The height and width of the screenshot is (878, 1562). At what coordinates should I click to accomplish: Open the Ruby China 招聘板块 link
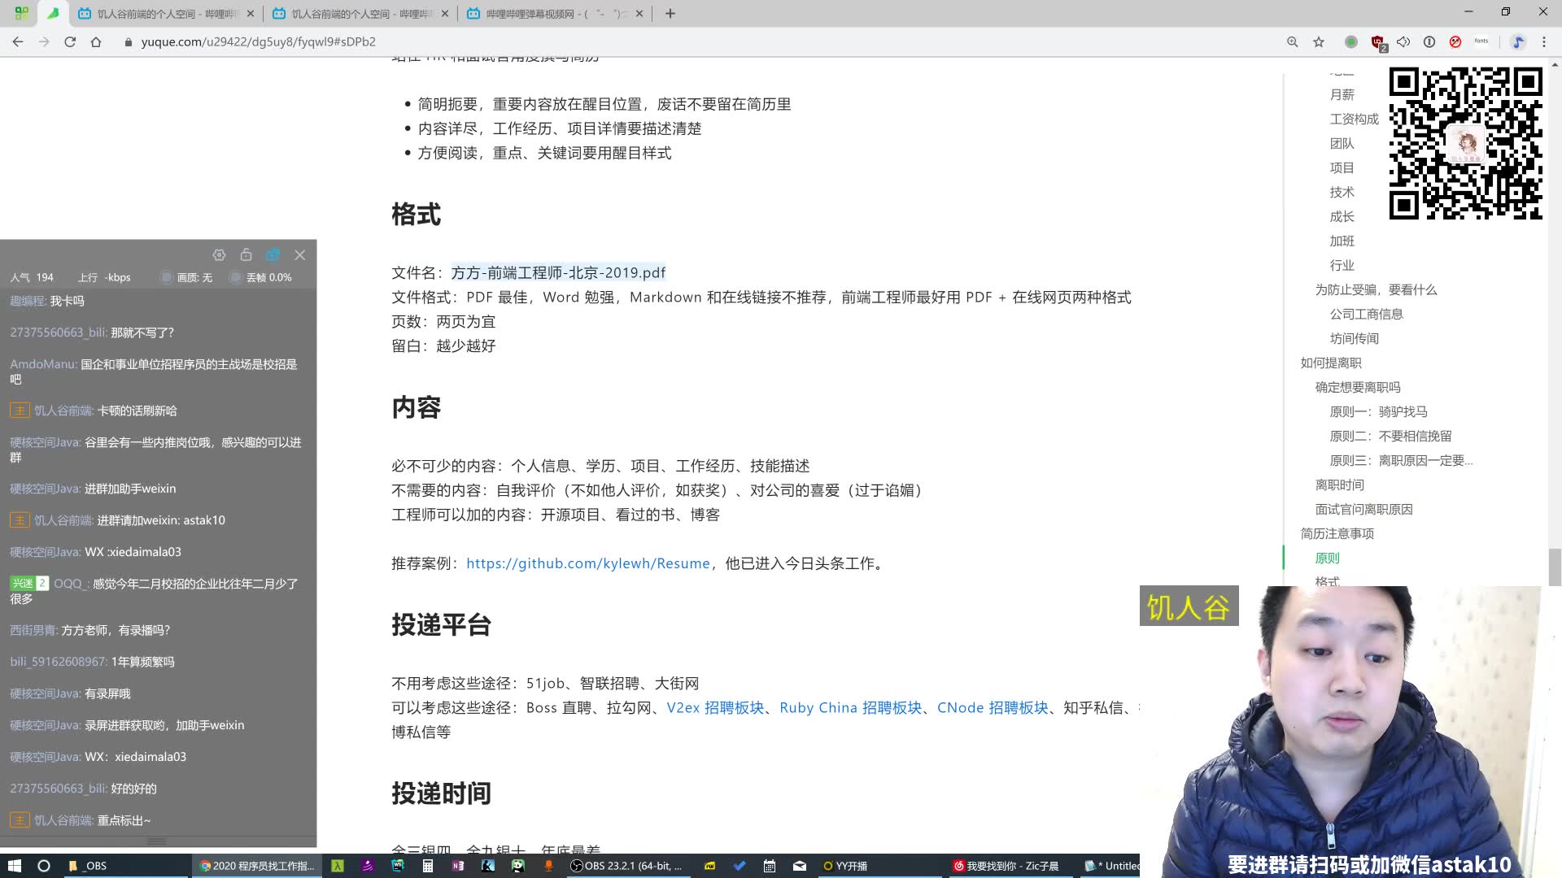click(850, 708)
